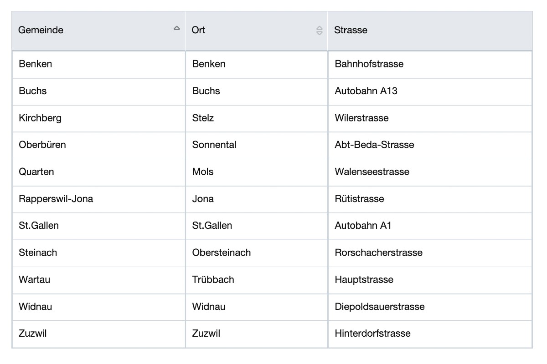Click the Wartau Gemeinde cell

click(x=35, y=279)
